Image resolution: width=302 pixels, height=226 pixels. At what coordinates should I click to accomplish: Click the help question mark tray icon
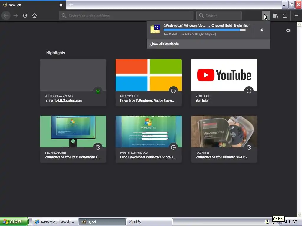click(267, 222)
